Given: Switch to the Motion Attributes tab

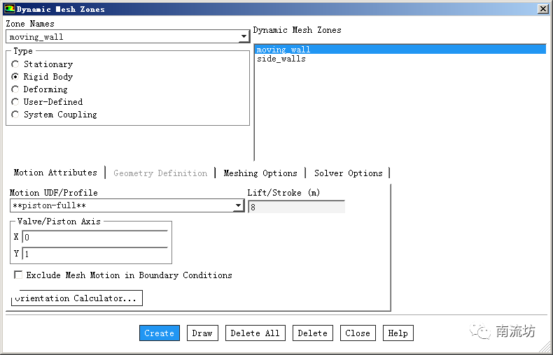Looking at the screenshot, I should point(55,172).
